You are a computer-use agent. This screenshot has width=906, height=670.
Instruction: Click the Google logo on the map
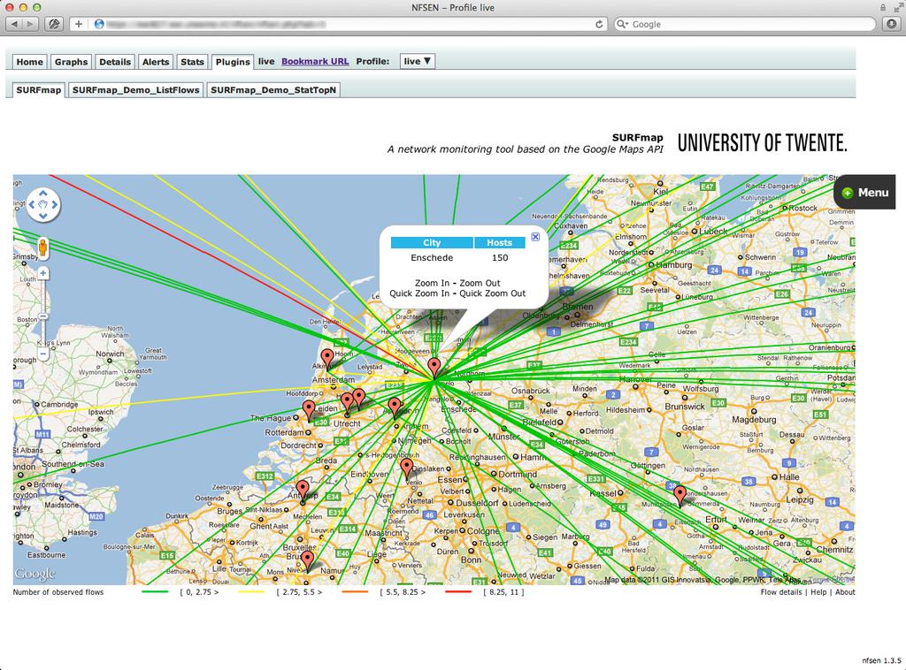click(35, 574)
